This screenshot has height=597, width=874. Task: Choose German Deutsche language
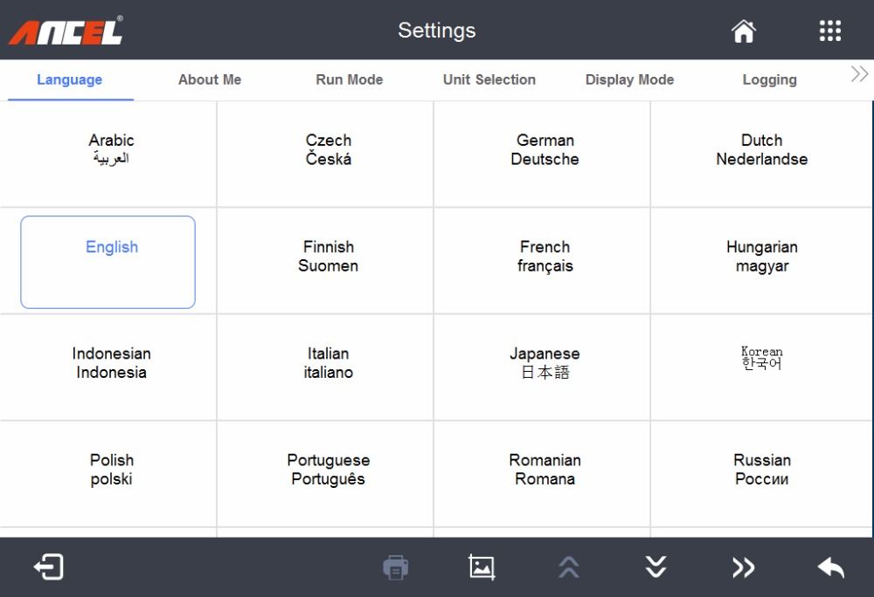545,150
